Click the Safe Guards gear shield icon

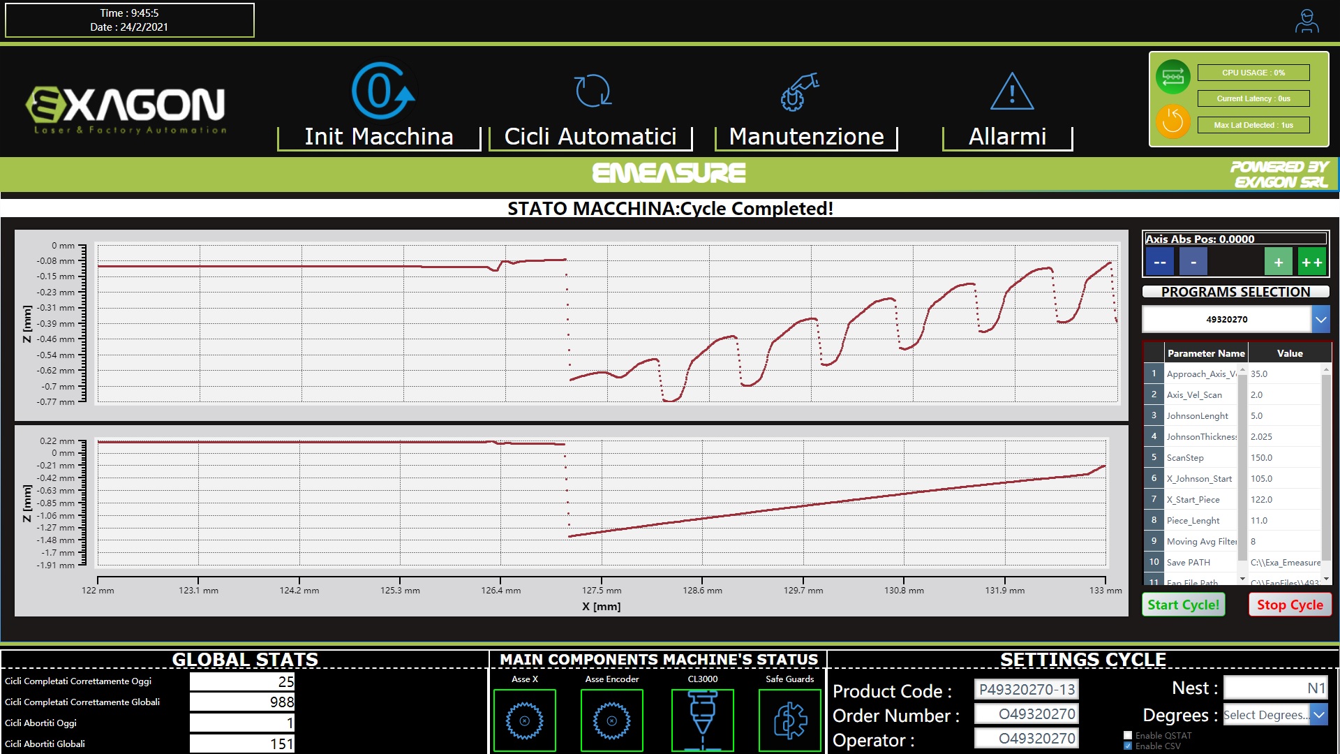790,720
